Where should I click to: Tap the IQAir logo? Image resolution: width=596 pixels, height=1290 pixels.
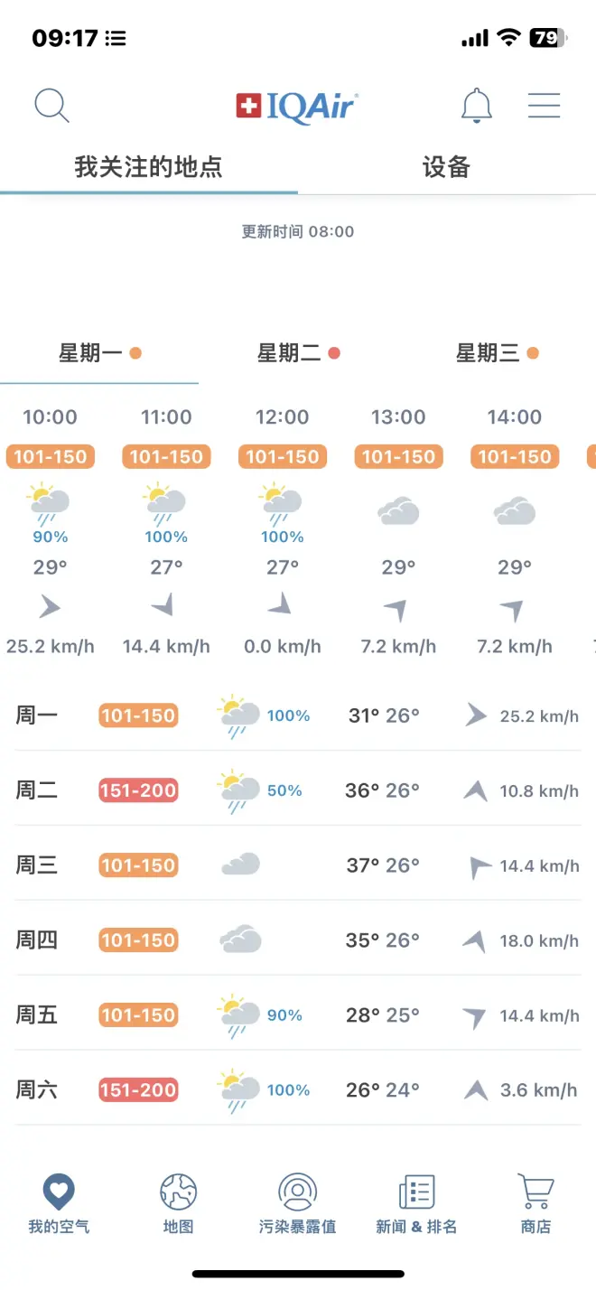[x=297, y=107]
